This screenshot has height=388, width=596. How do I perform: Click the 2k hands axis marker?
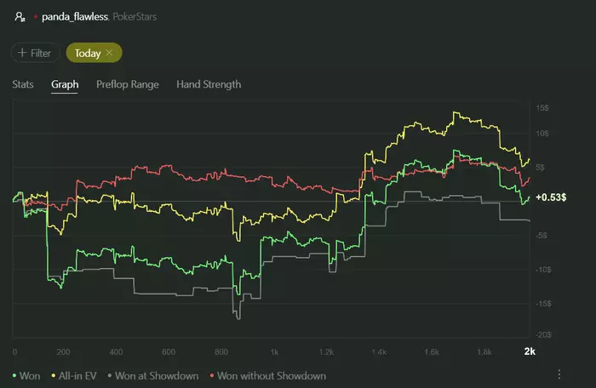point(529,351)
